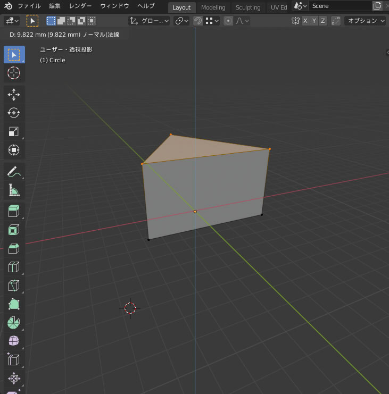Toggle proportional editing button
389x394 pixels.
228,21
